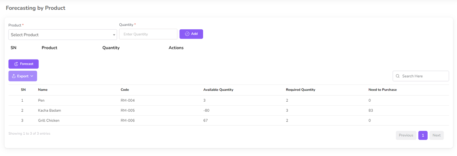Expand the Export menu chevron
457x156 pixels.
32,76
